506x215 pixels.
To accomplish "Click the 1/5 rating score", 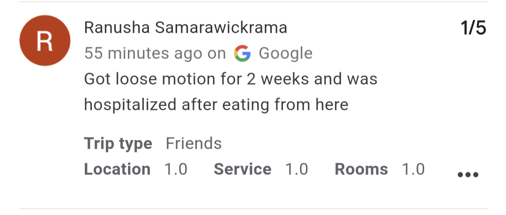I will (473, 28).
